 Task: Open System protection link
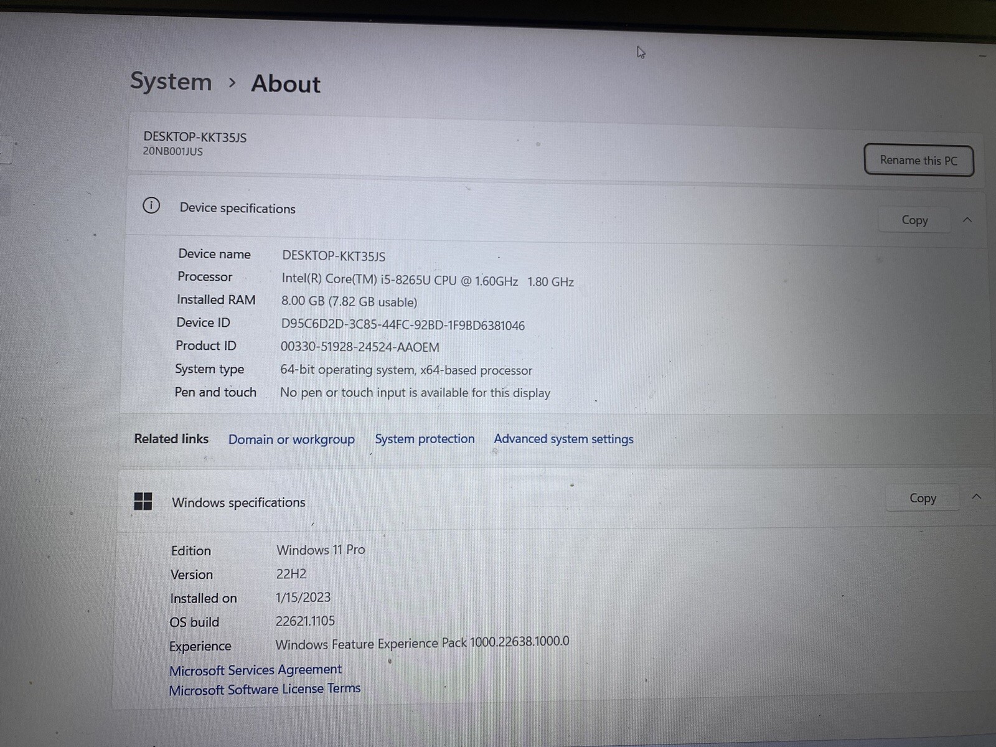[x=425, y=439]
